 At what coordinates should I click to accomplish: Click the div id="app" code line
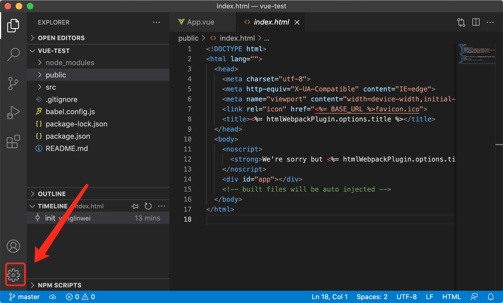(x=262, y=179)
